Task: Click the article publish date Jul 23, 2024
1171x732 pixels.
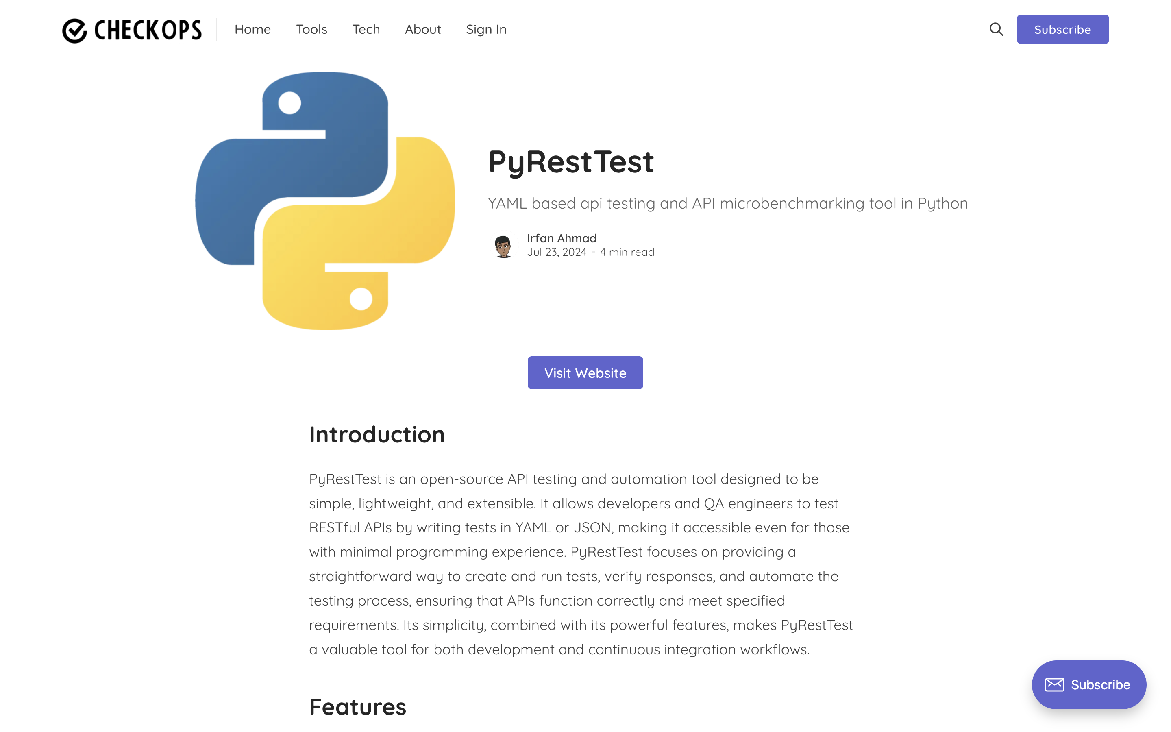Action: click(557, 252)
